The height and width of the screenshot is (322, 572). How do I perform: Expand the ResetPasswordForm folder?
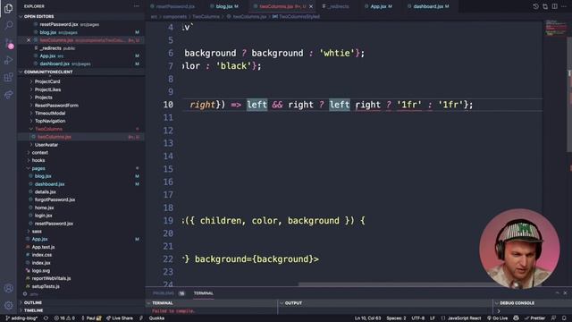pyautogui.click(x=56, y=106)
